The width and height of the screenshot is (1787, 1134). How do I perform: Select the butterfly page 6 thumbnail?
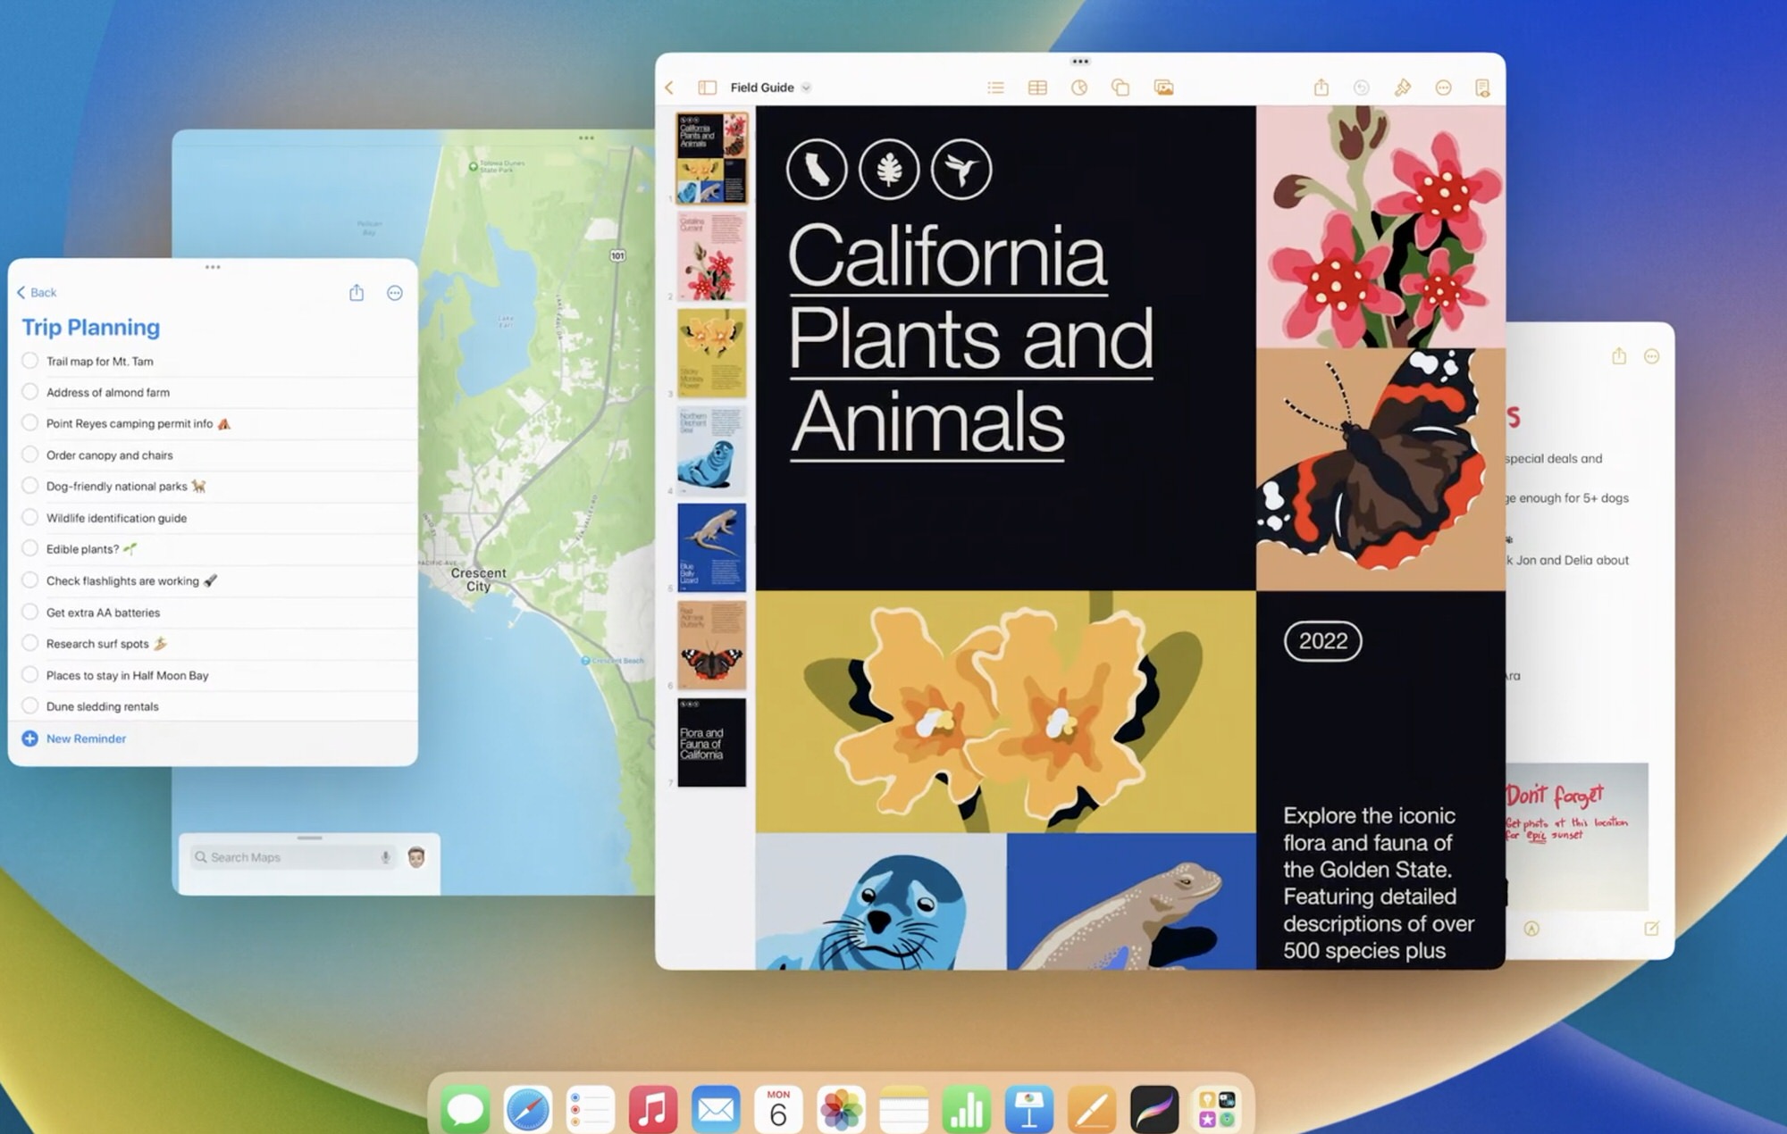coord(711,645)
